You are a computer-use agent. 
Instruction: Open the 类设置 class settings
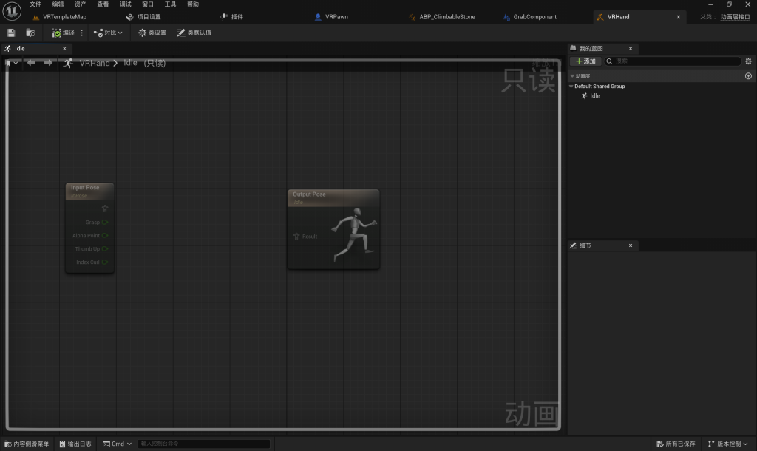click(x=152, y=33)
